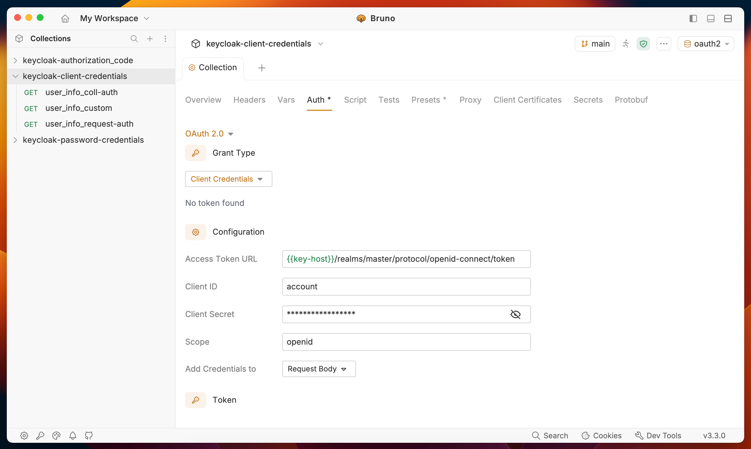751x449 pixels.
Task: Search collections with the magnifier icon
Action: [x=134, y=39]
